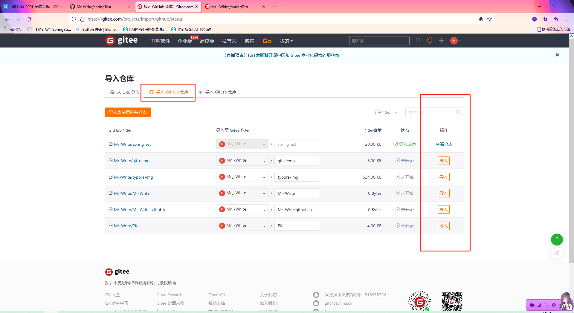This screenshot has height=313, width=574.
Task: Open 博客 in the navigation
Action: pyautogui.click(x=249, y=41)
